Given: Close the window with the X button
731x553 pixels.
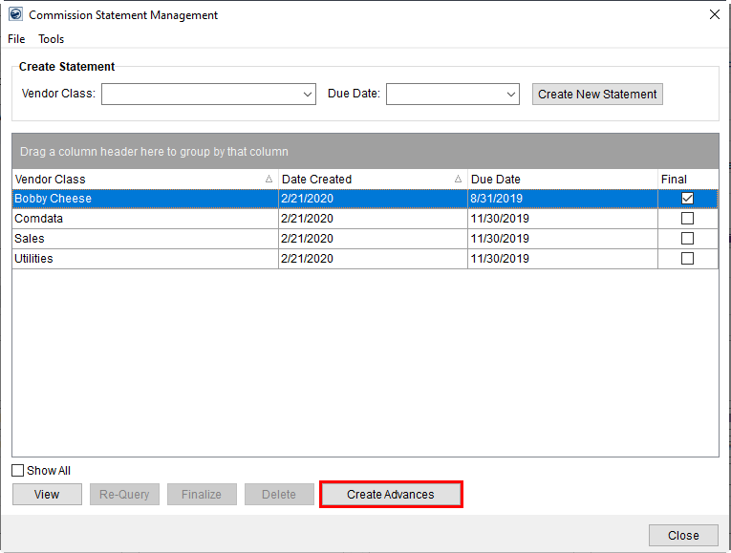Looking at the screenshot, I should (x=714, y=14).
